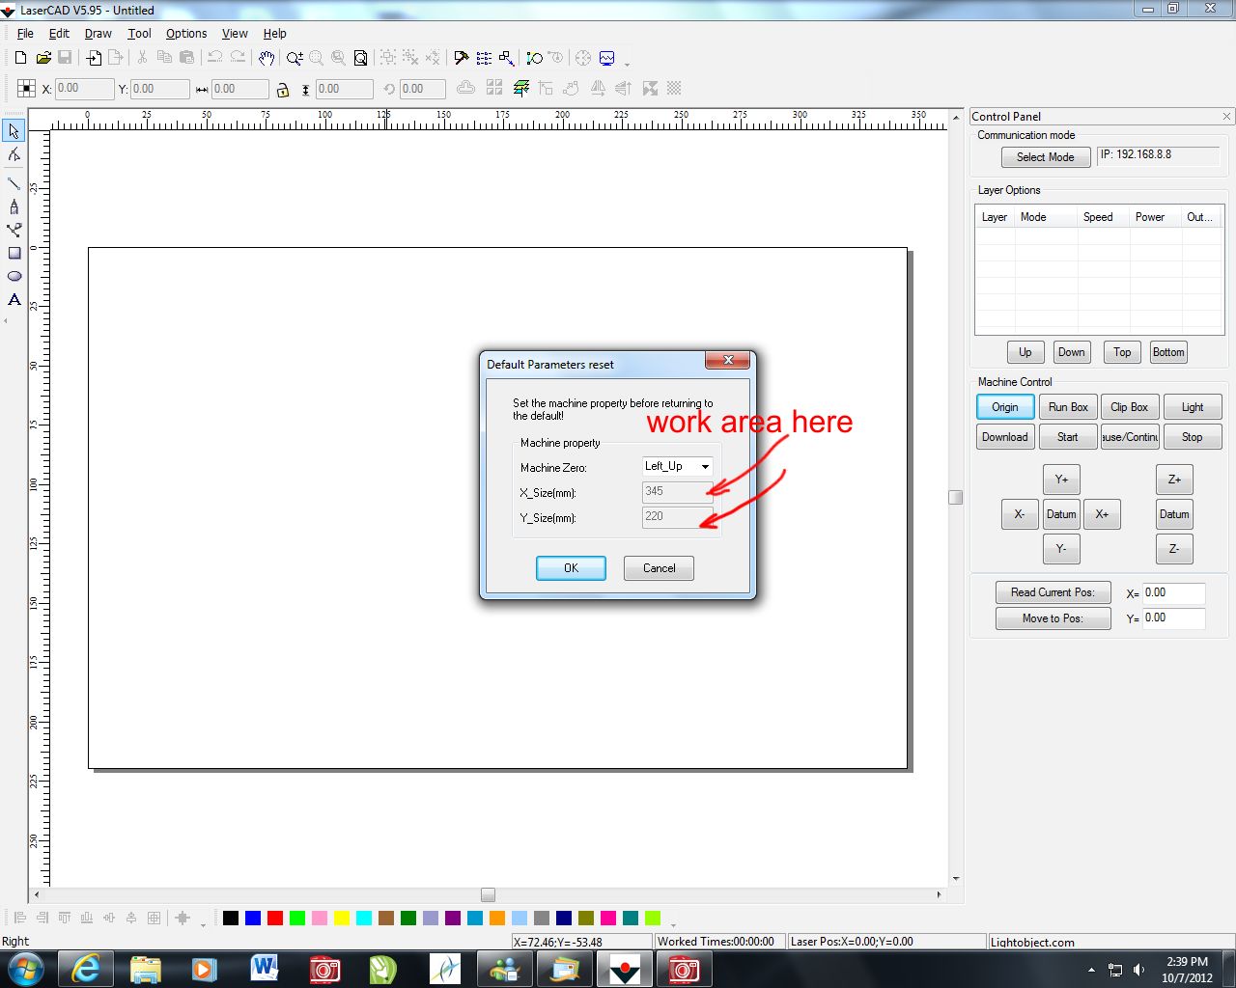Click the X position field in Control Panel
The width and height of the screenshot is (1236, 988).
point(1173,593)
